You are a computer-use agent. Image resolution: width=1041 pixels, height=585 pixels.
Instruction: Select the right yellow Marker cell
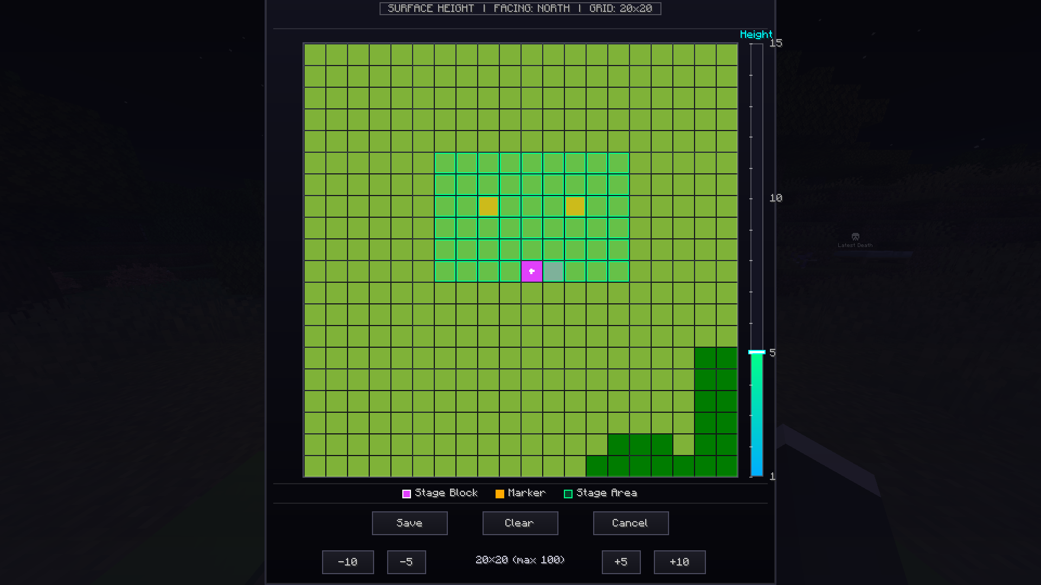[575, 206]
